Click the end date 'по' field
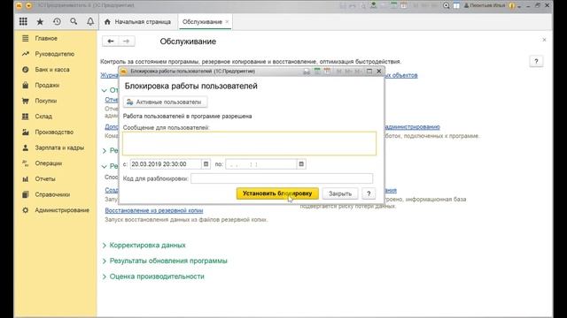This screenshot has width=567, height=318. pyautogui.click(x=261, y=164)
